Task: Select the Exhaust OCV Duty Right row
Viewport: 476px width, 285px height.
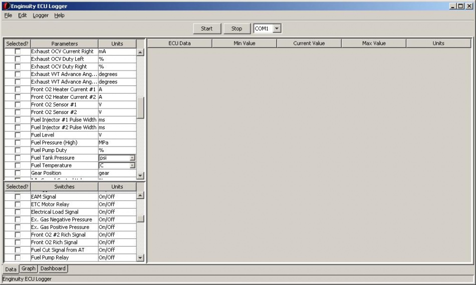Action: click(71, 66)
